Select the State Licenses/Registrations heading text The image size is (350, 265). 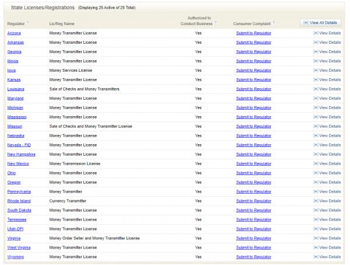(x=43, y=8)
